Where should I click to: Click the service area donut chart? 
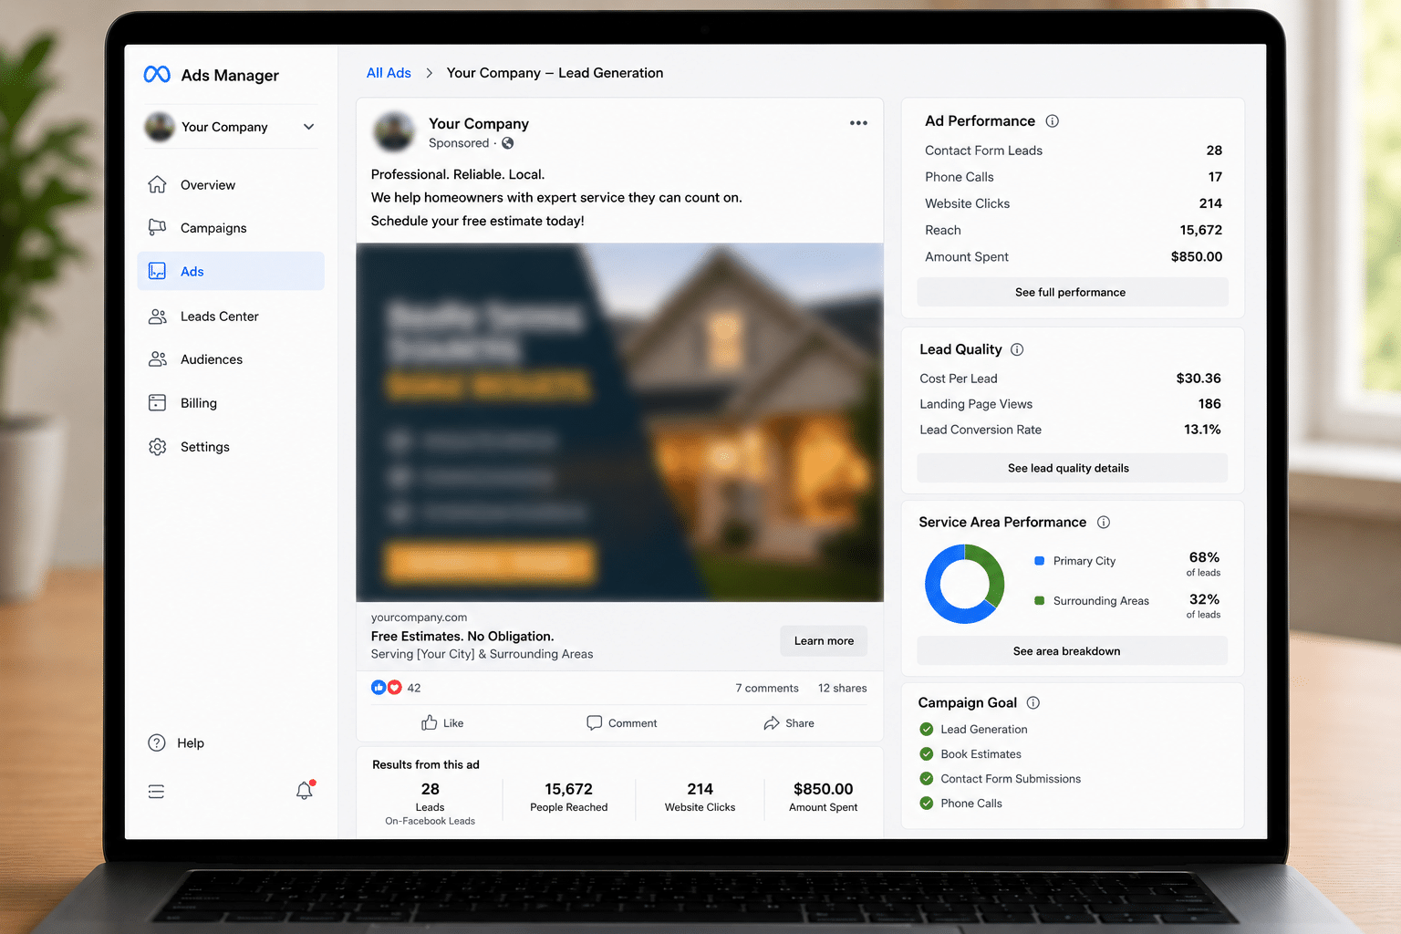tap(964, 584)
